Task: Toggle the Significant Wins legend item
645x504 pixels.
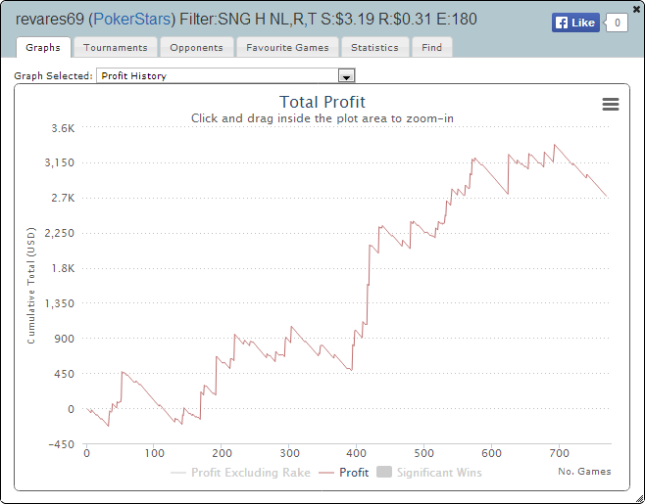Action: point(429,473)
